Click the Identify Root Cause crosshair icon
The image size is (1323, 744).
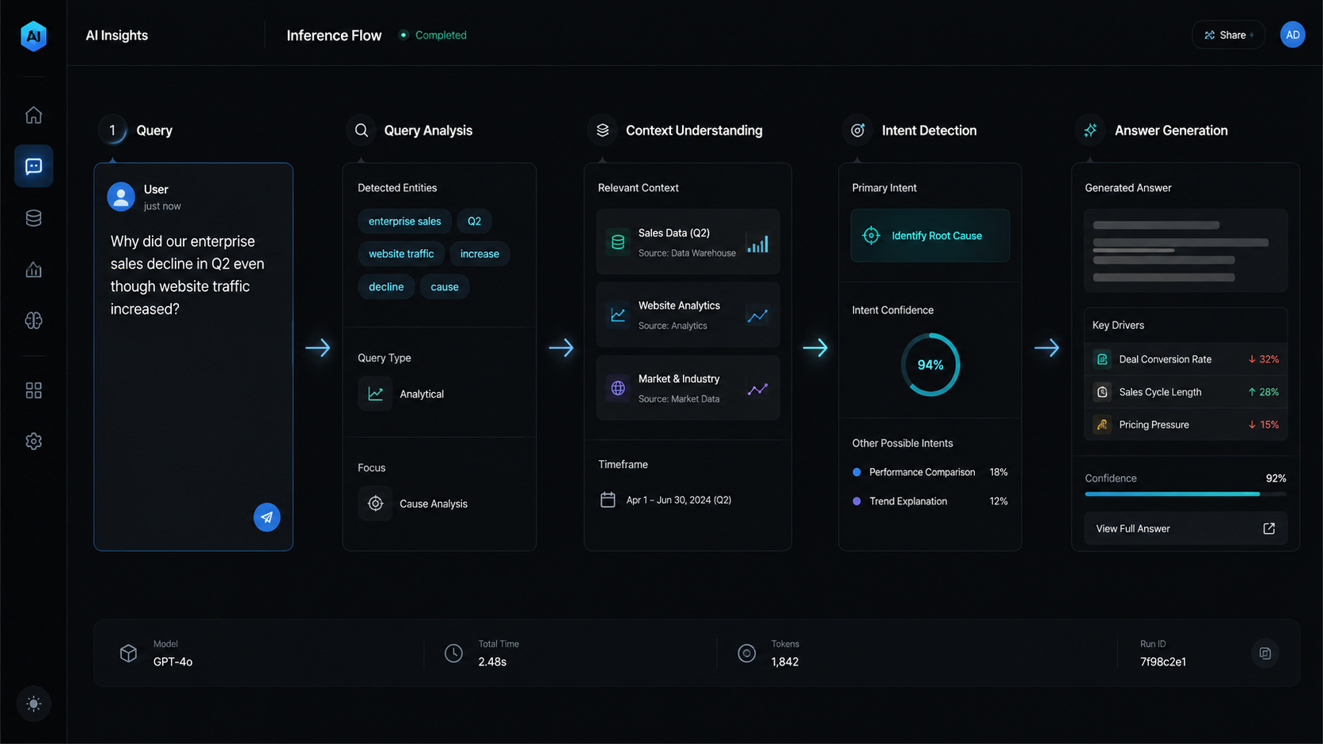(x=871, y=236)
